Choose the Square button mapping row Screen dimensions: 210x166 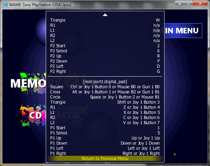[105, 87]
